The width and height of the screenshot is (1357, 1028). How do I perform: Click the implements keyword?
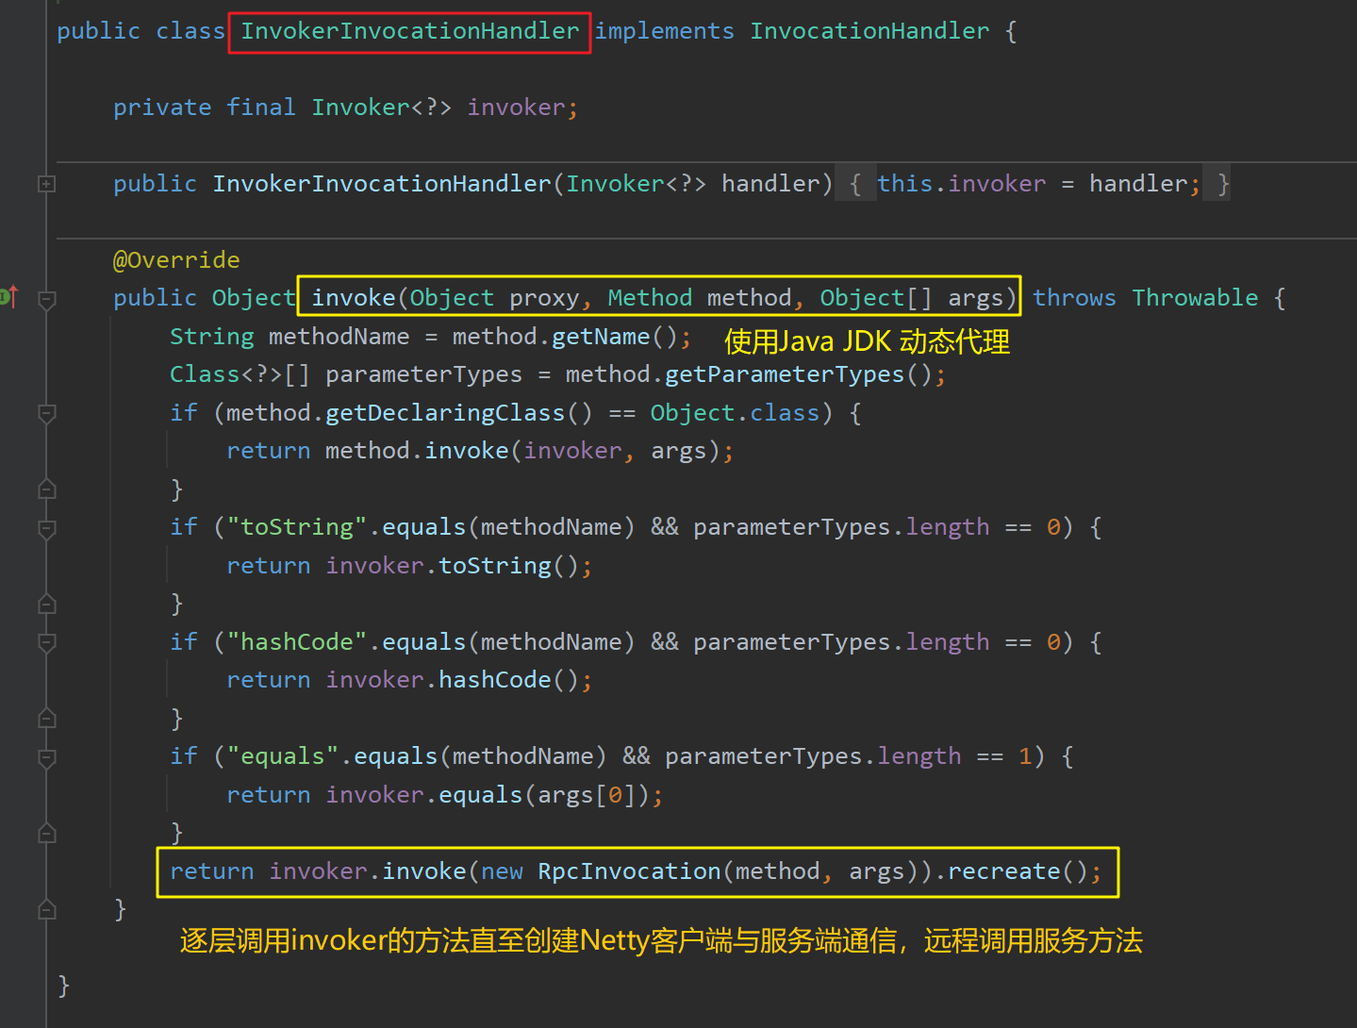665,31
